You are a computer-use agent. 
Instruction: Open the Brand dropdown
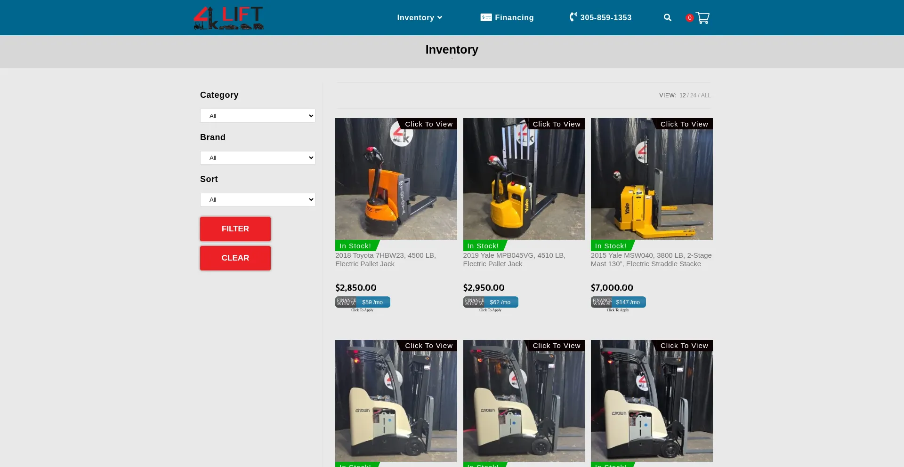coord(258,158)
